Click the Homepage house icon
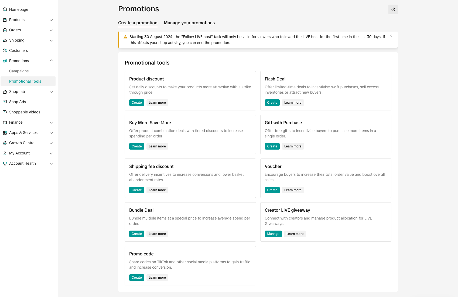 (5, 9)
